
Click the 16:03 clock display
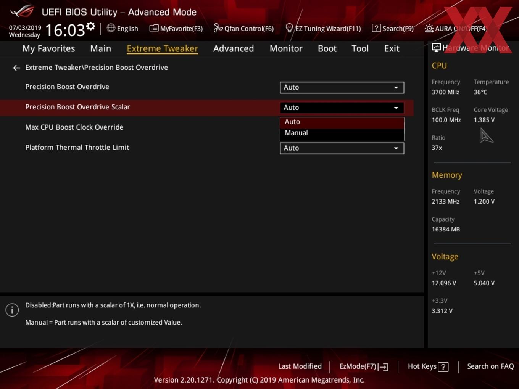click(65, 30)
